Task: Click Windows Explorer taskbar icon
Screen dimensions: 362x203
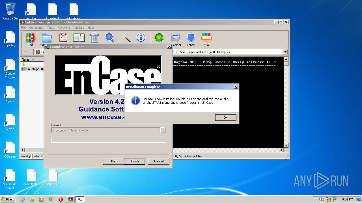Action: click(32, 199)
